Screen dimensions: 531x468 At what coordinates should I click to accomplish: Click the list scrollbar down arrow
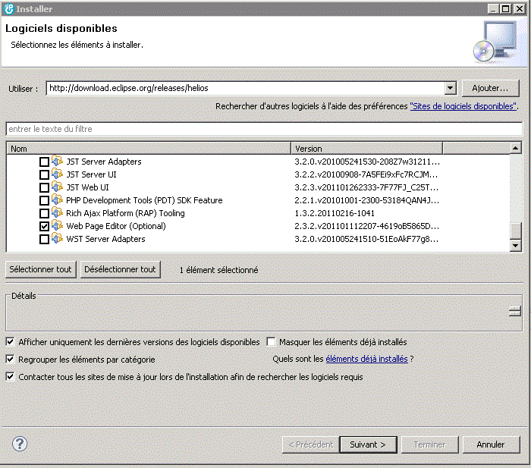pyautogui.click(x=515, y=246)
